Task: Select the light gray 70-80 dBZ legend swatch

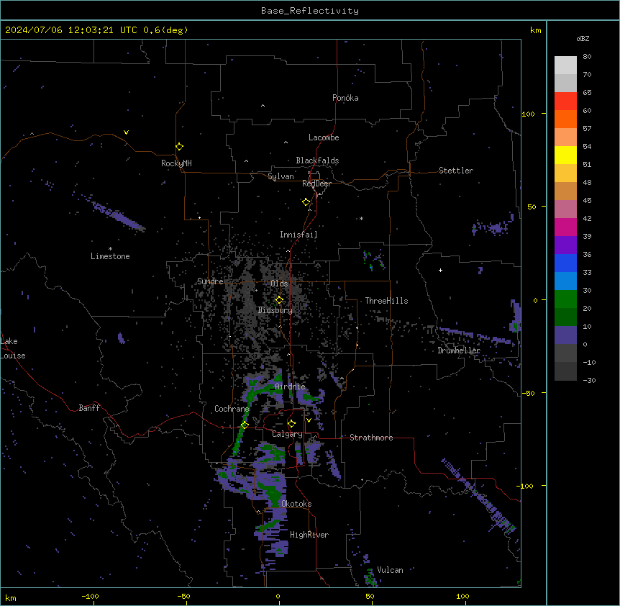Action: (565, 65)
